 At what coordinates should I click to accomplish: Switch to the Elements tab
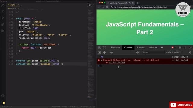point(115,47)
